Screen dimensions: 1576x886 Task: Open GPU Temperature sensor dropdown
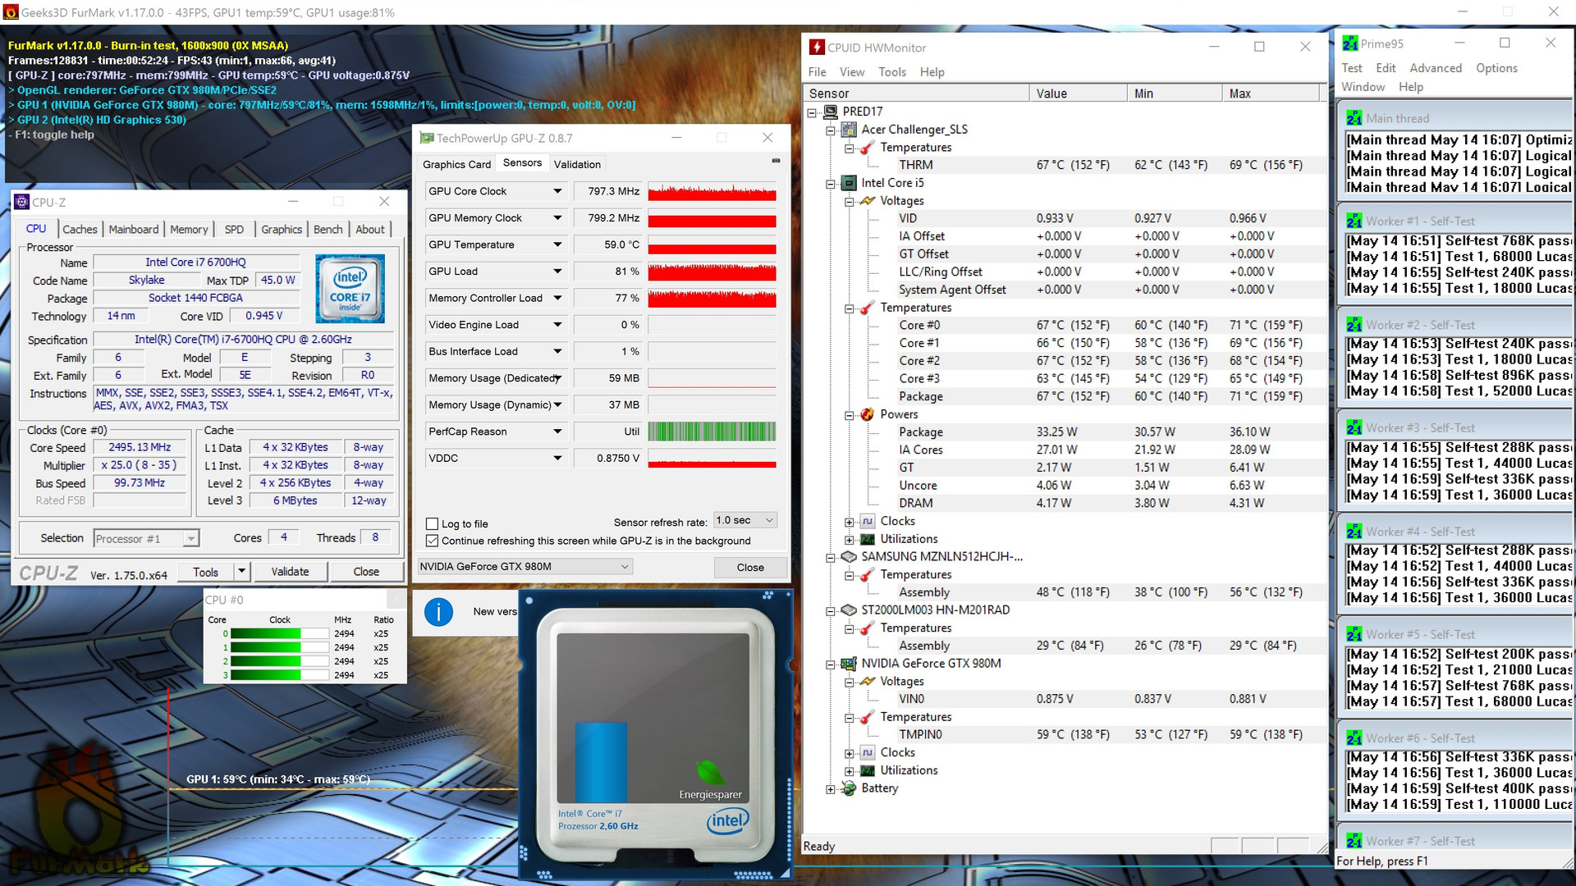click(x=557, y=245)
